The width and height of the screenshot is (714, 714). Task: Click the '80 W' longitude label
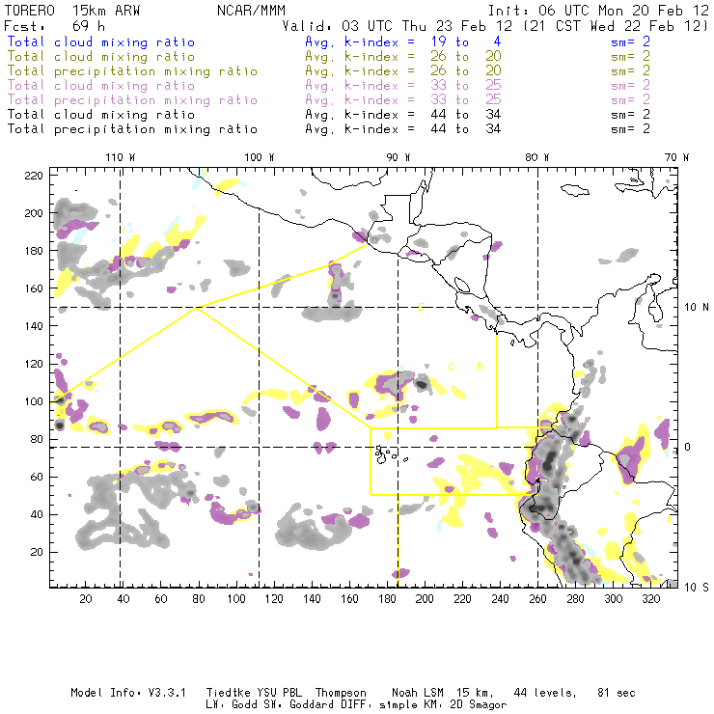pyautogui.click(x=536, y=157)
